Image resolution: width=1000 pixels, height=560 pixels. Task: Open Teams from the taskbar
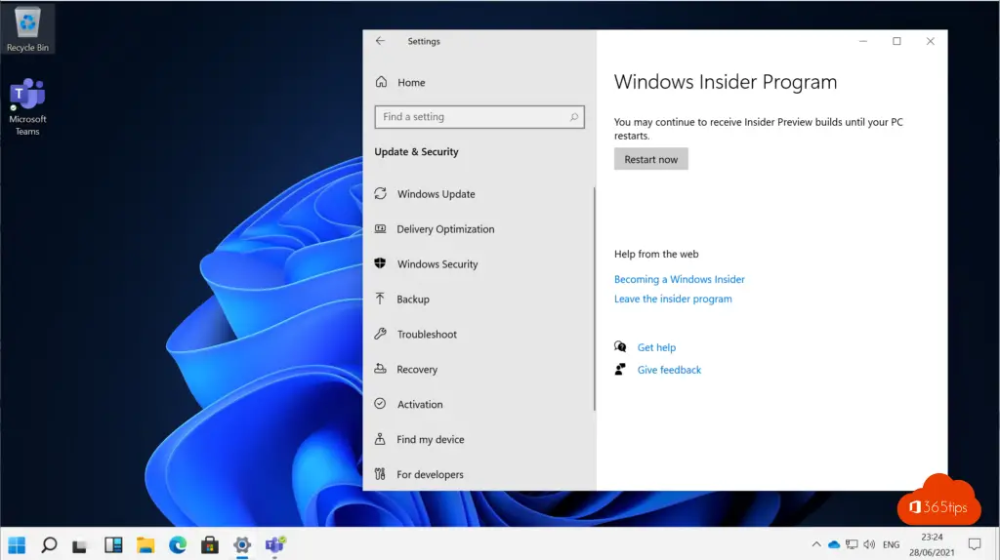[274, 544]
